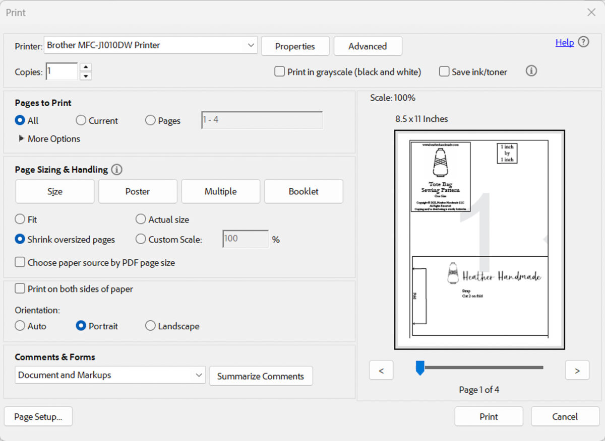Select the Custom Scale radio button
605x441 pixels.
point(141,239)
